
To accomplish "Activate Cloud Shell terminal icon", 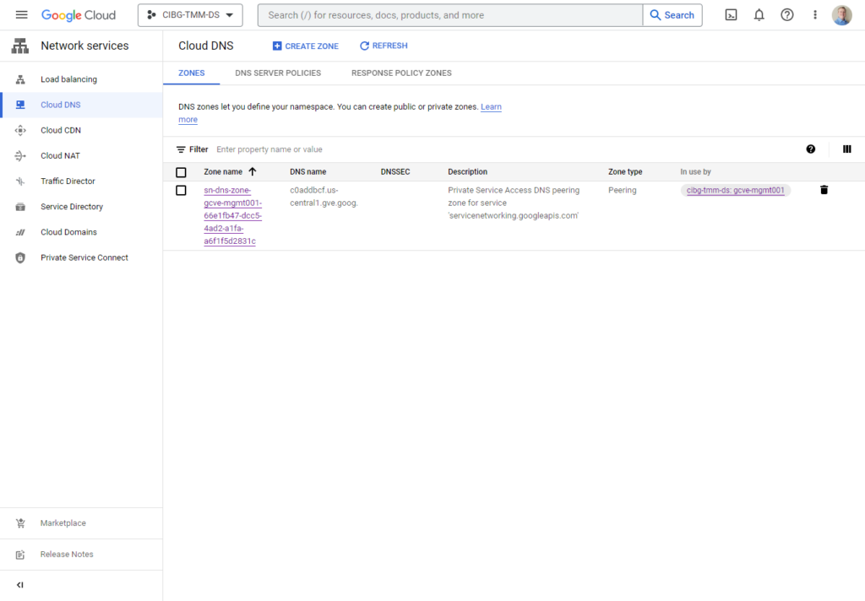I will pos(731,15).
